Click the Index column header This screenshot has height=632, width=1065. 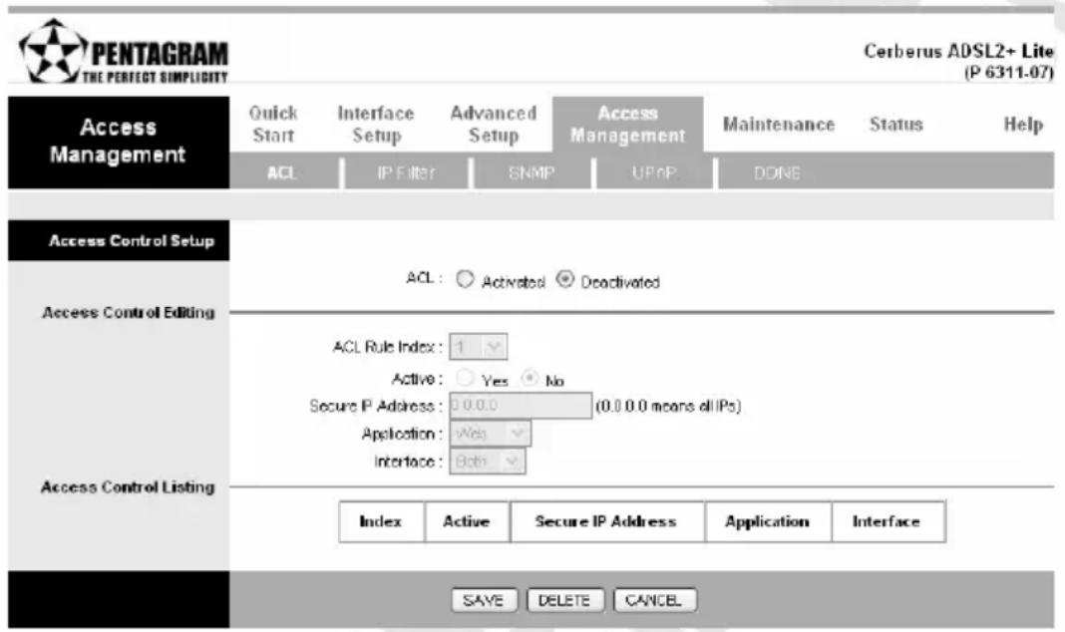pyautogui.click(x=381, y=521)
